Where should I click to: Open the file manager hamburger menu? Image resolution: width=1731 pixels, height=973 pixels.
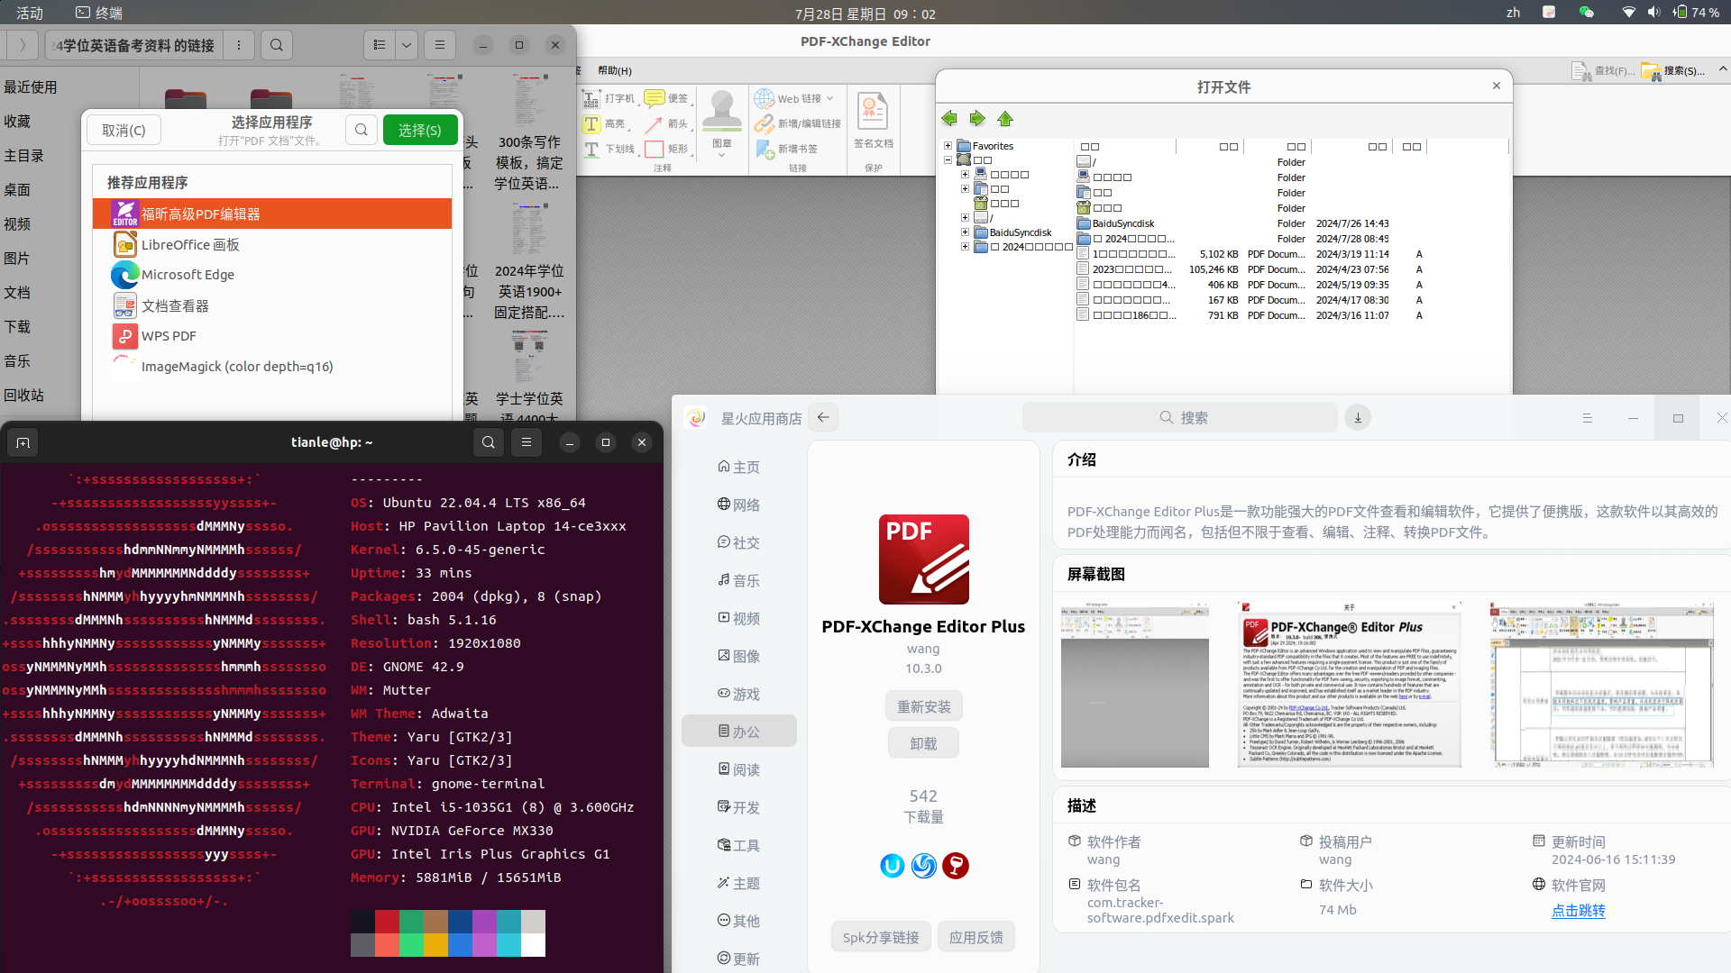point(440,45)
